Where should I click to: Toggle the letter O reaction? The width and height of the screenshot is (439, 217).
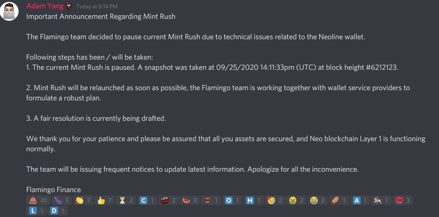click(231, 200)
